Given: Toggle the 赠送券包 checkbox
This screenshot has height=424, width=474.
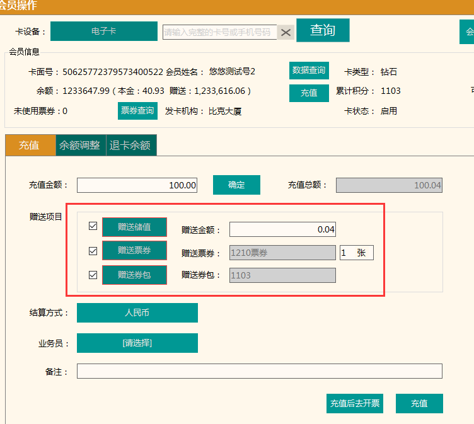Looking at the screenshot, I should [93, 275].
